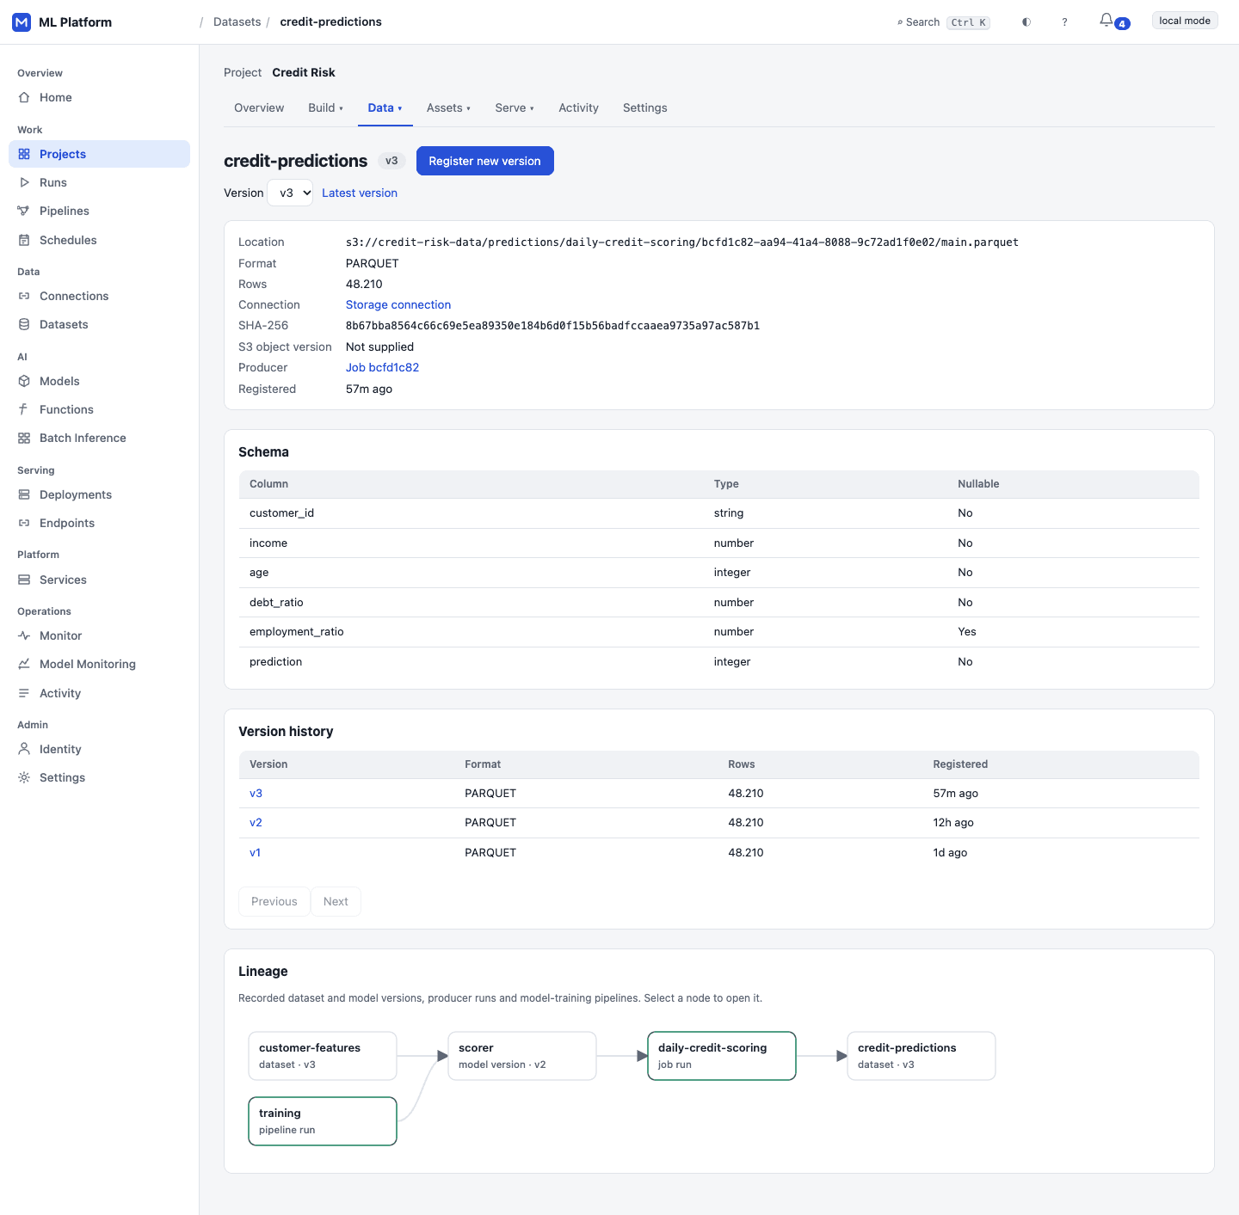Screen dimensions: 1239x1215
Task: Click the Identity person icon
Action: click(24, 749)
